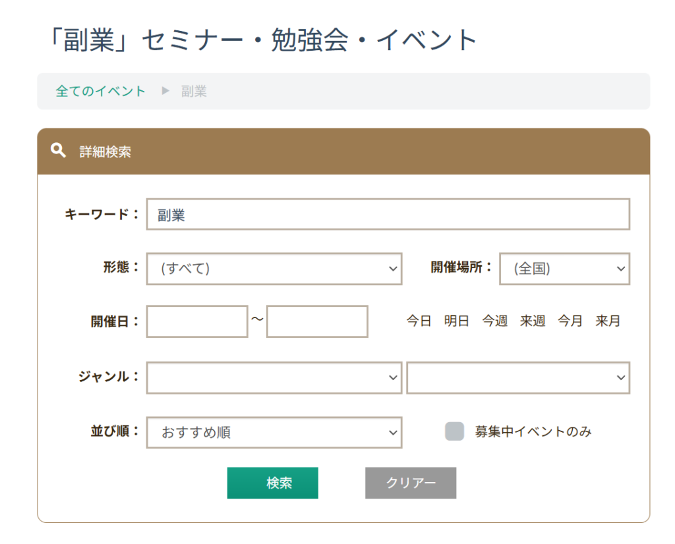
Task: Open the 形態 dropdown
Action: [x=274, y=269]
